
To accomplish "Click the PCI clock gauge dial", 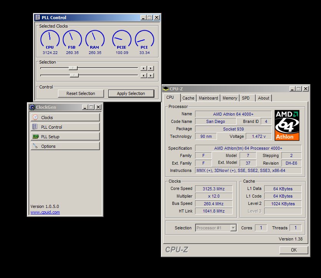I will point(144,39).
